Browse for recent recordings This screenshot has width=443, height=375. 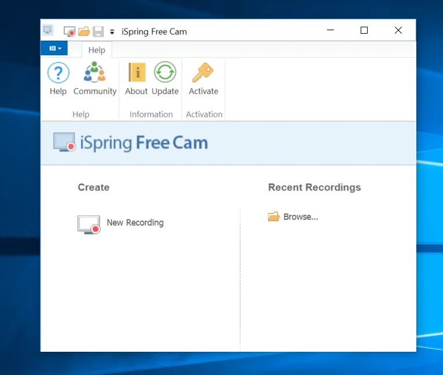pos(293,217)
